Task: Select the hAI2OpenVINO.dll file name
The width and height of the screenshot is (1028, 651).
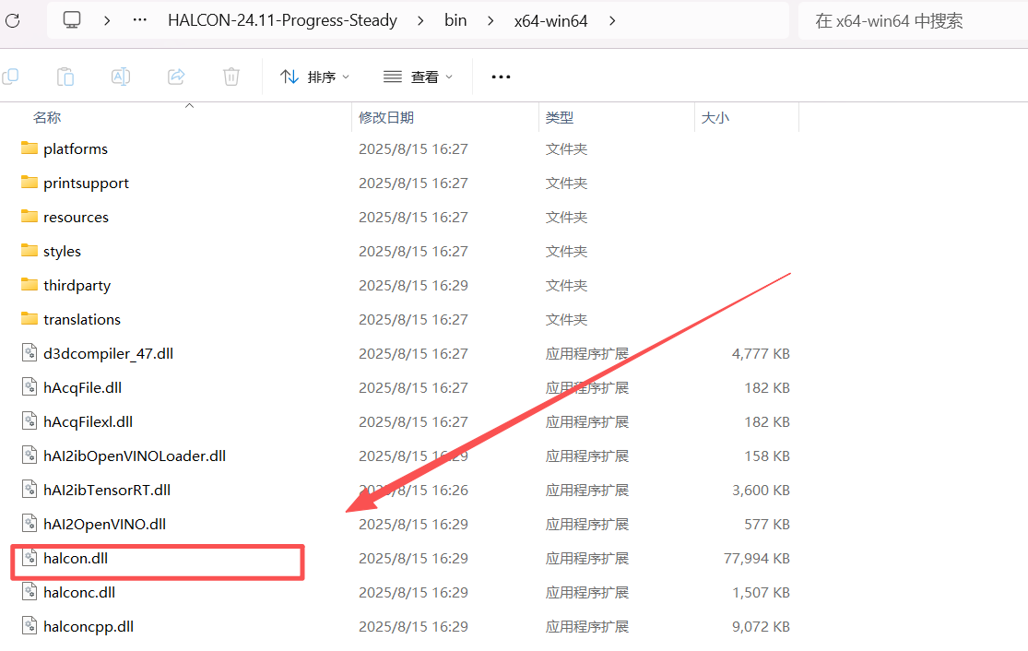Action: click(105, 525)
